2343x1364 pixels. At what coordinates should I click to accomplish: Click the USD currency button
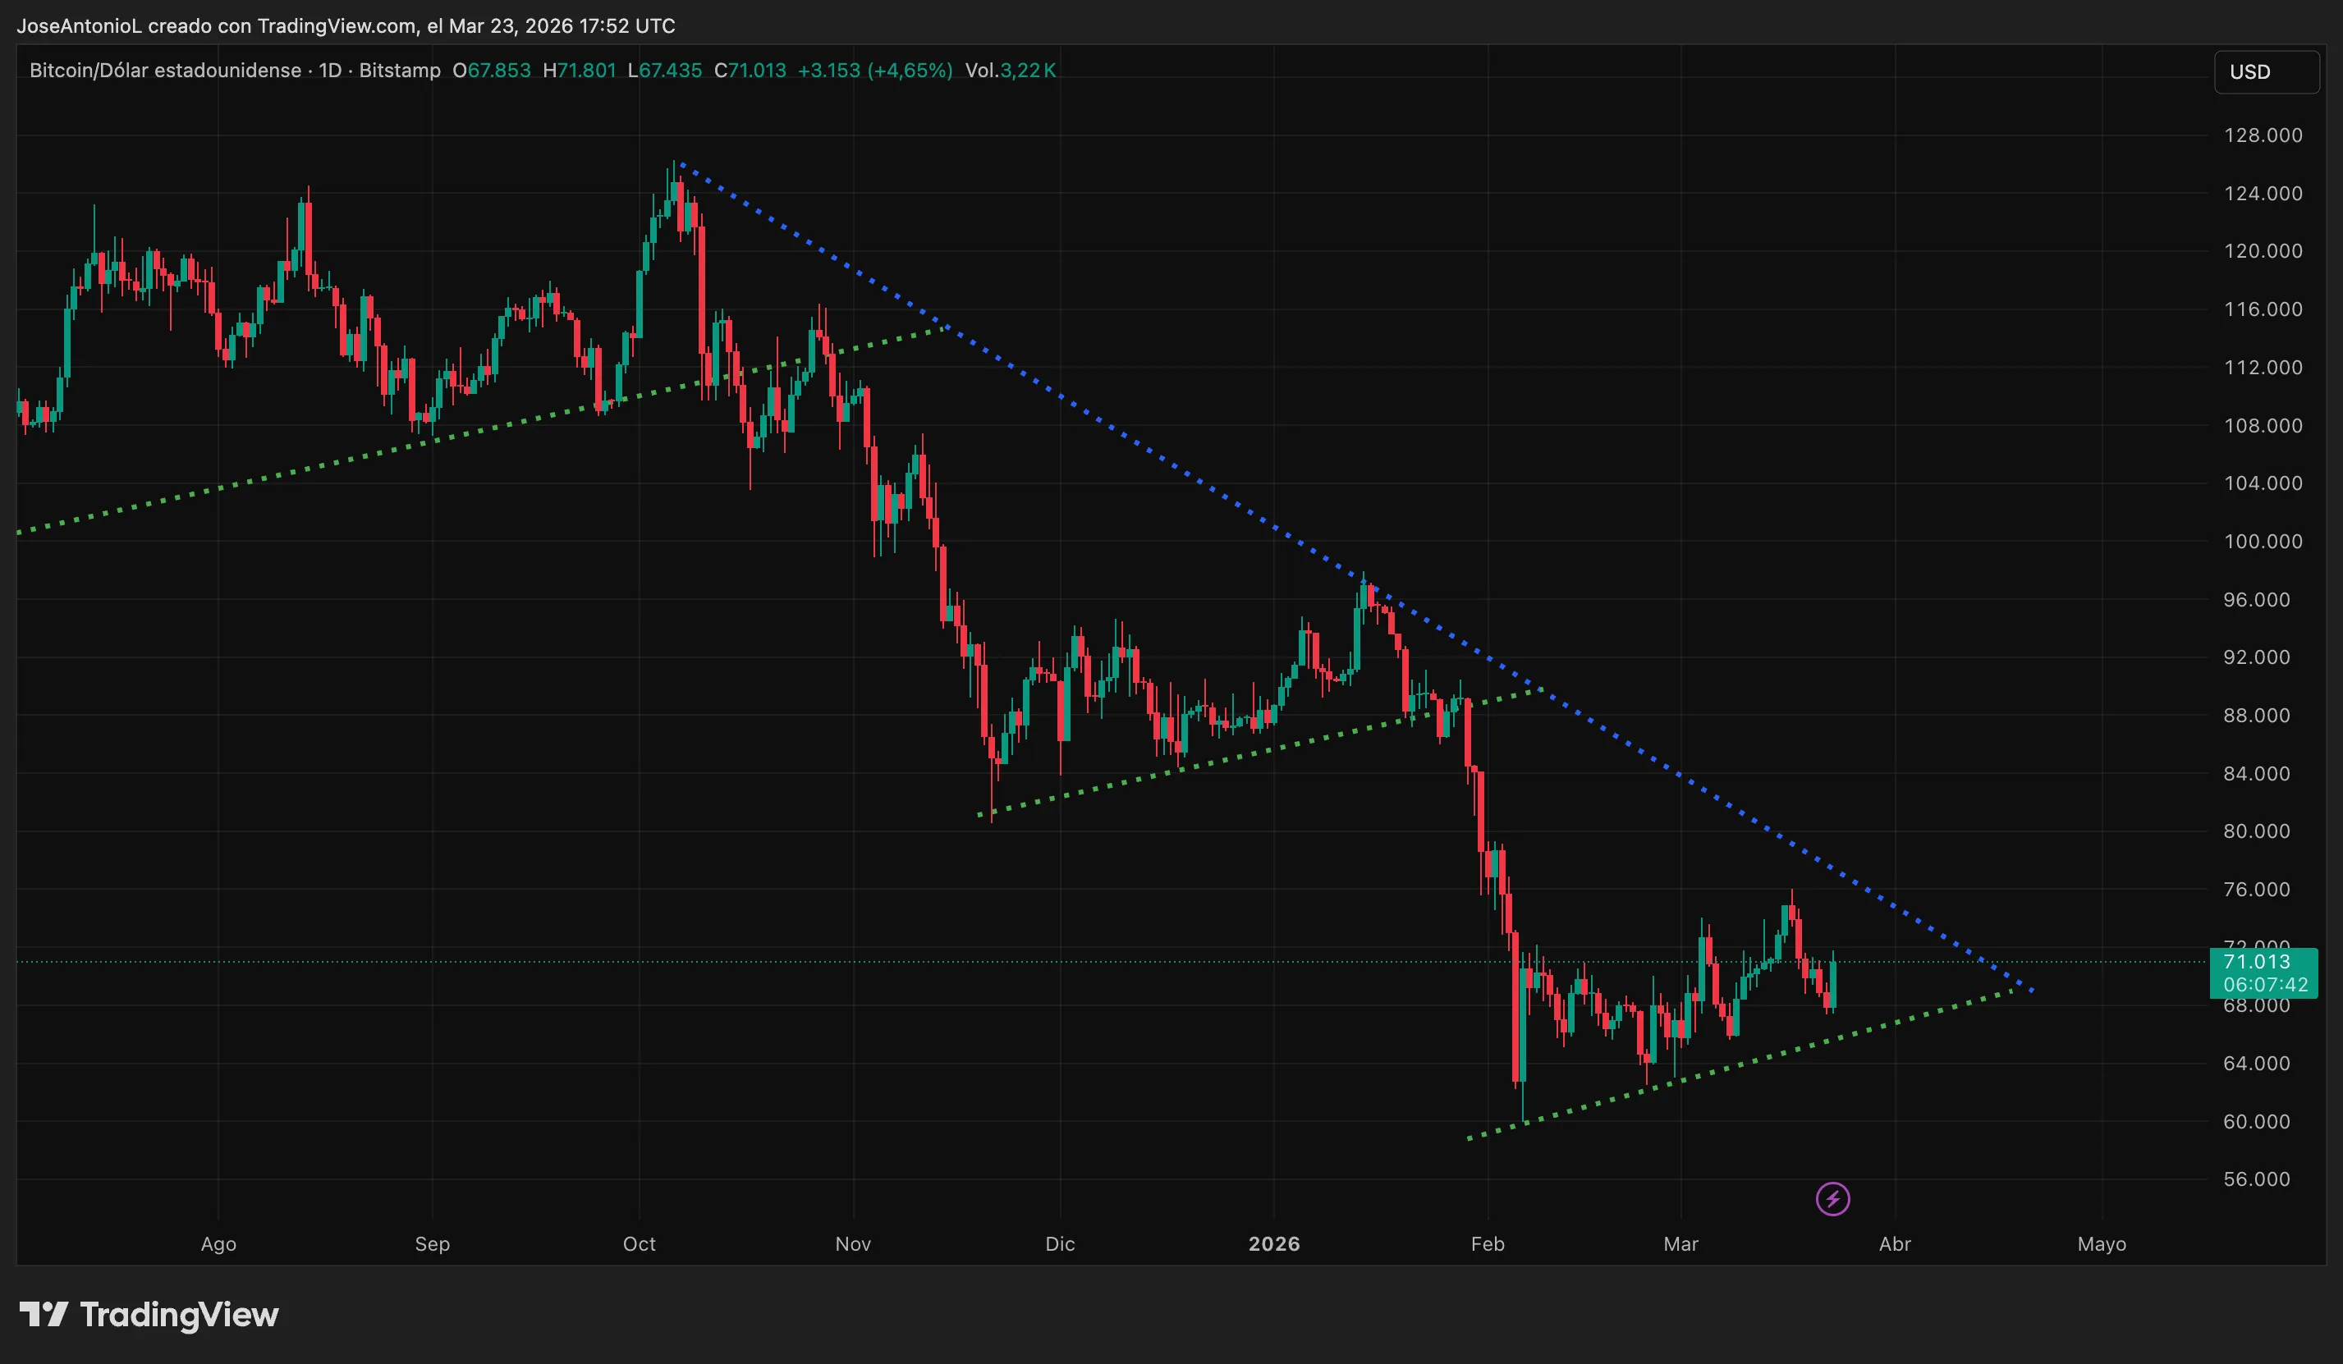2266,71
